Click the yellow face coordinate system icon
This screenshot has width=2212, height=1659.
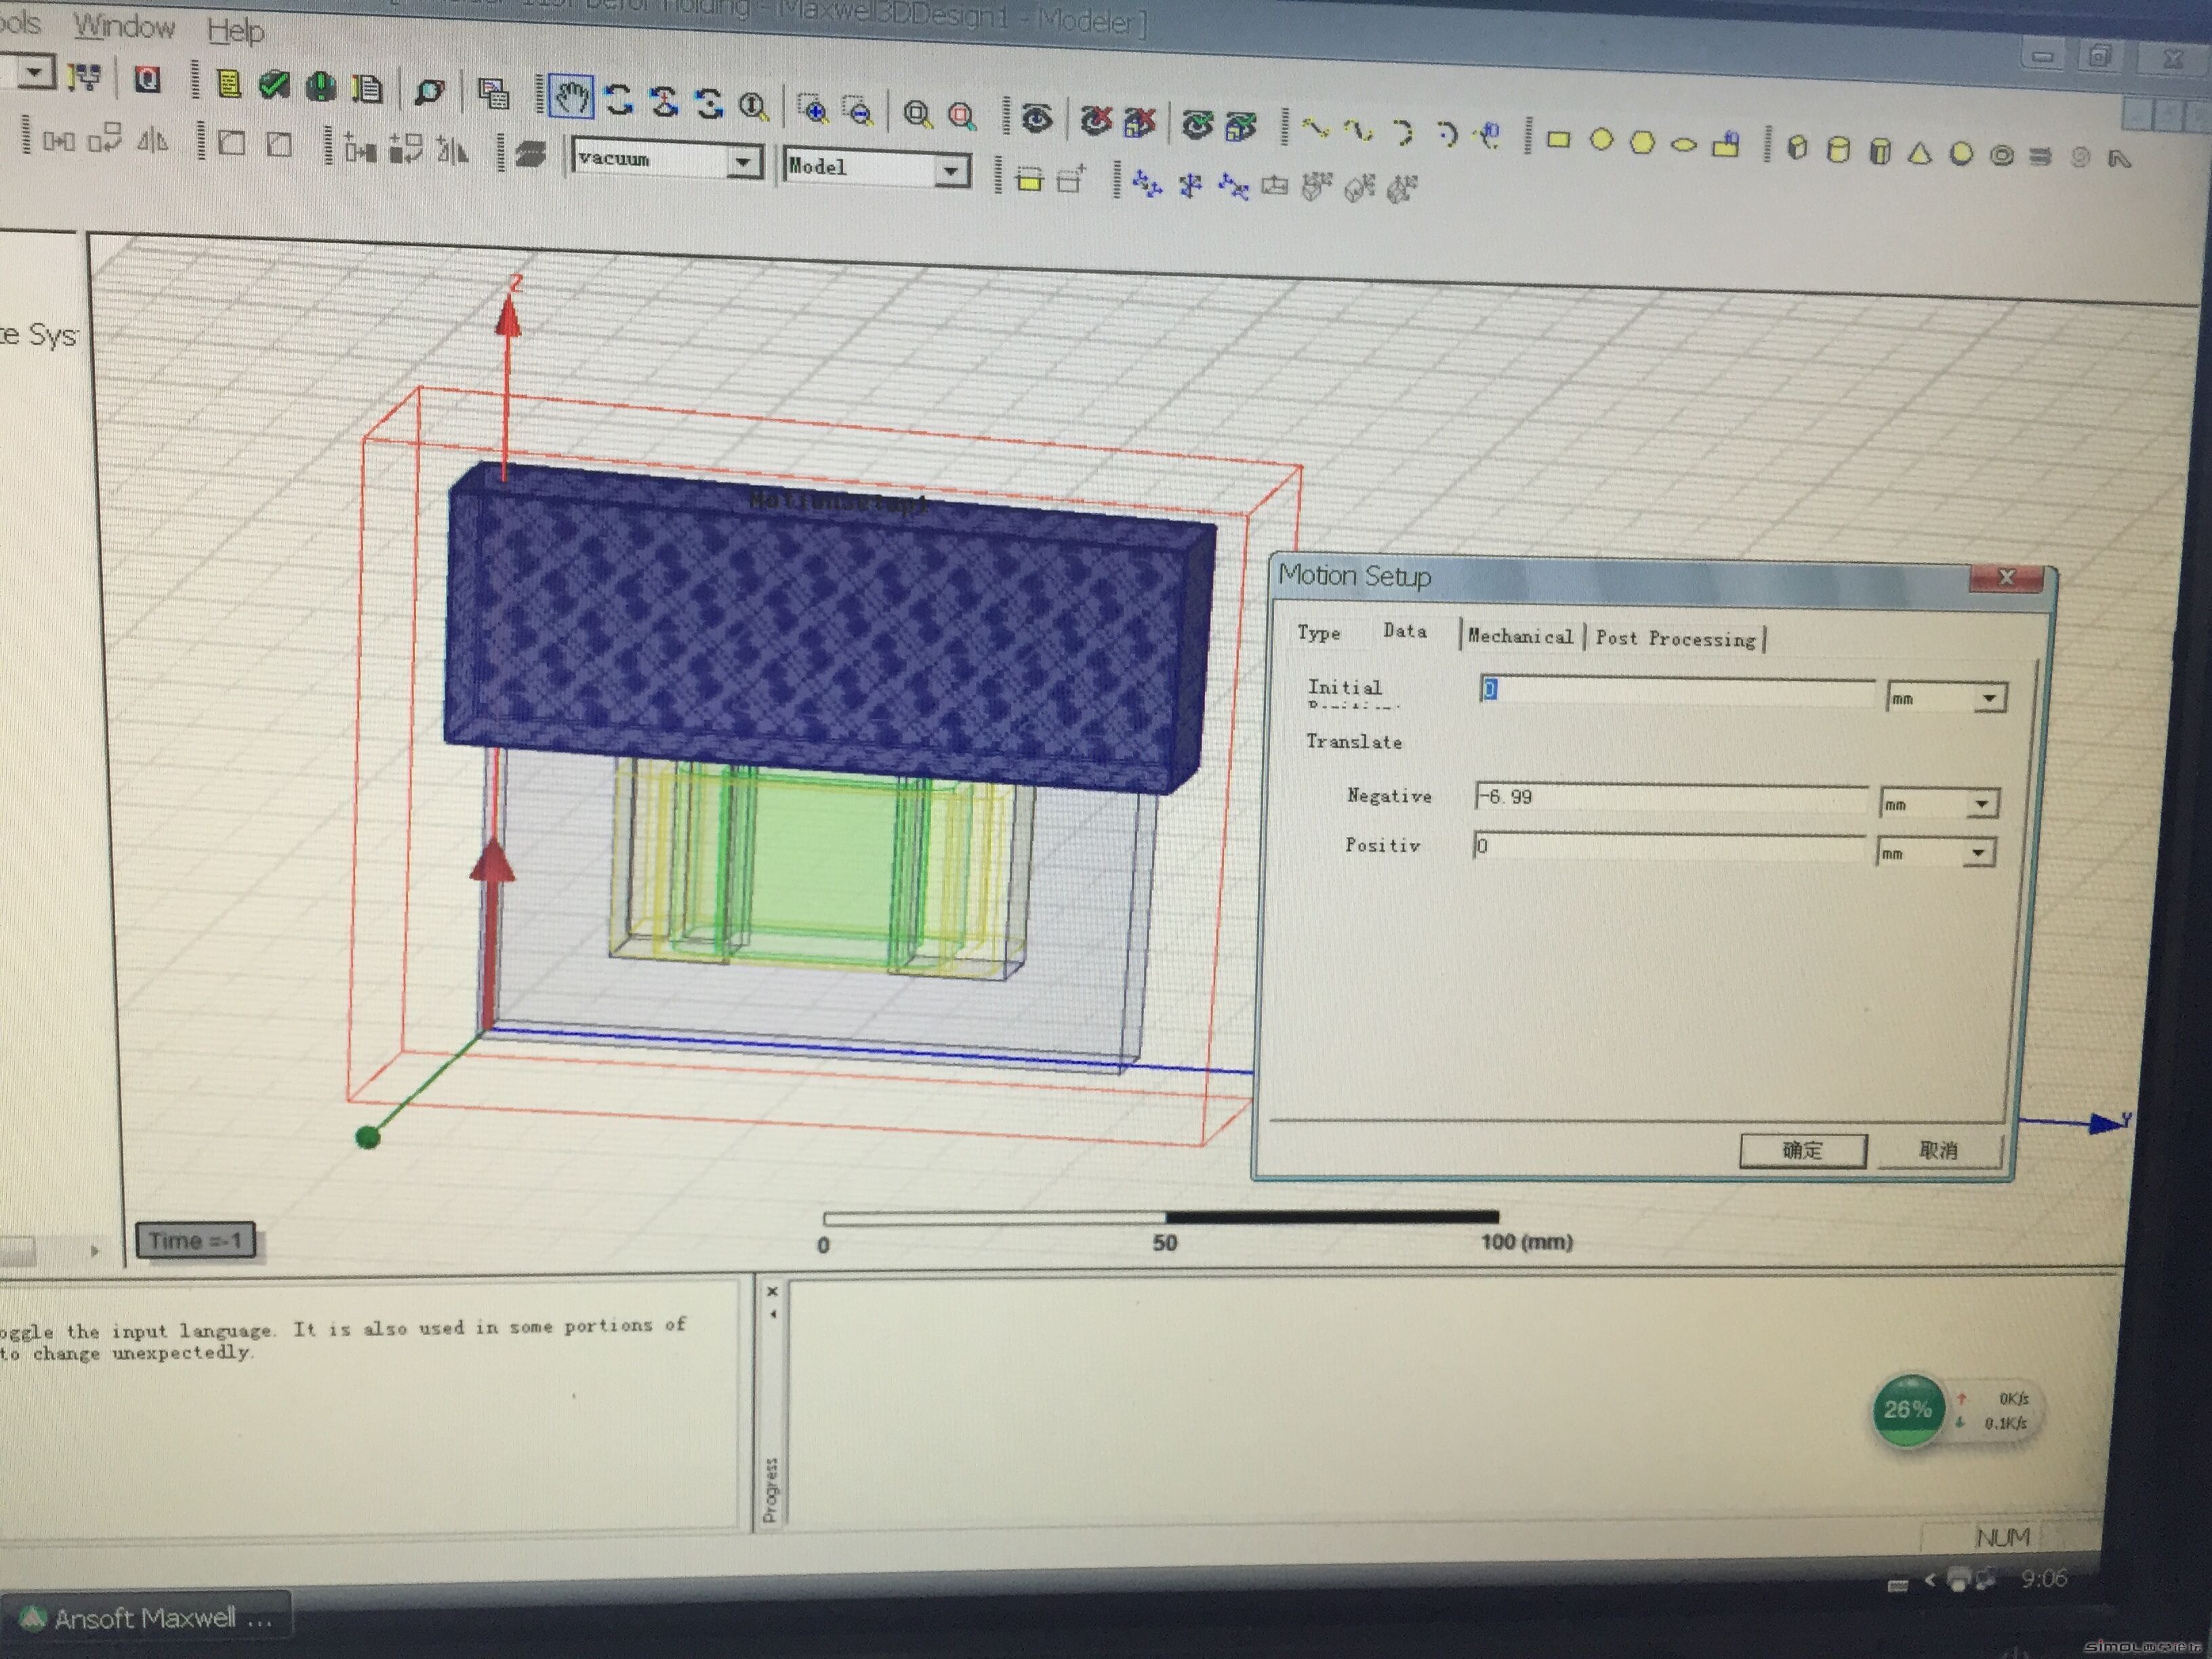pyautogui.click(x=1028, y=180)
